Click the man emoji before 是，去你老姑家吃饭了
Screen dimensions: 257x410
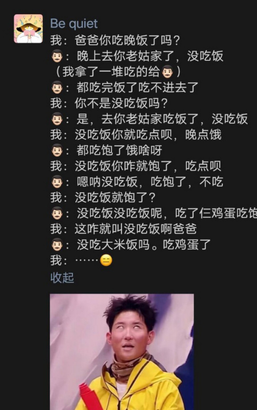click(x=57, y=119)
